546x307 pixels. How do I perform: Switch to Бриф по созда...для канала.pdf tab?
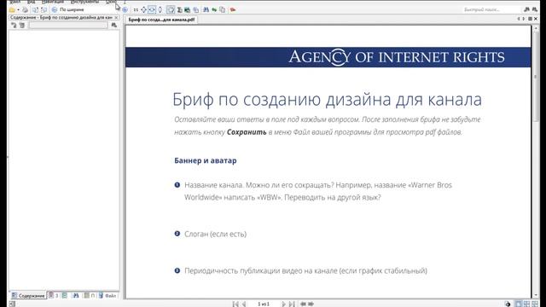(161, 20)
